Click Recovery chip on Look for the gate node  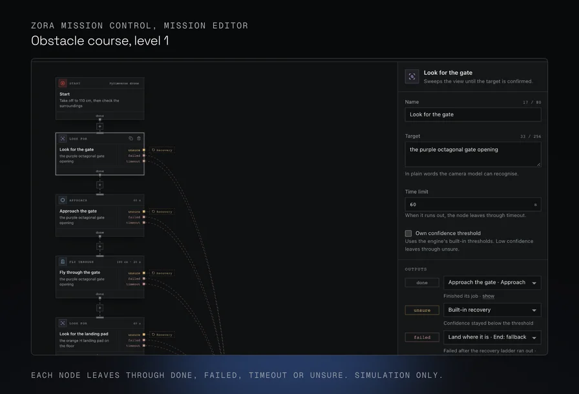(162, 150)
